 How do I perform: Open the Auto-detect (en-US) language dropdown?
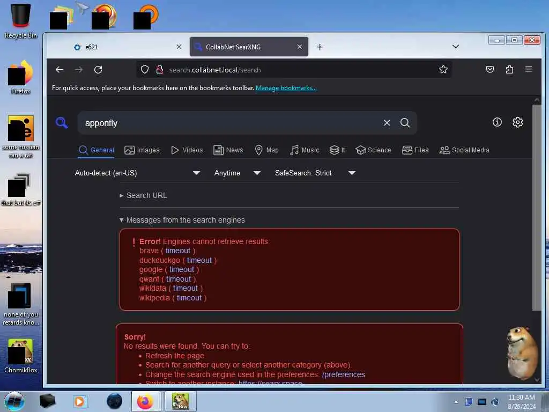(137, 173)
